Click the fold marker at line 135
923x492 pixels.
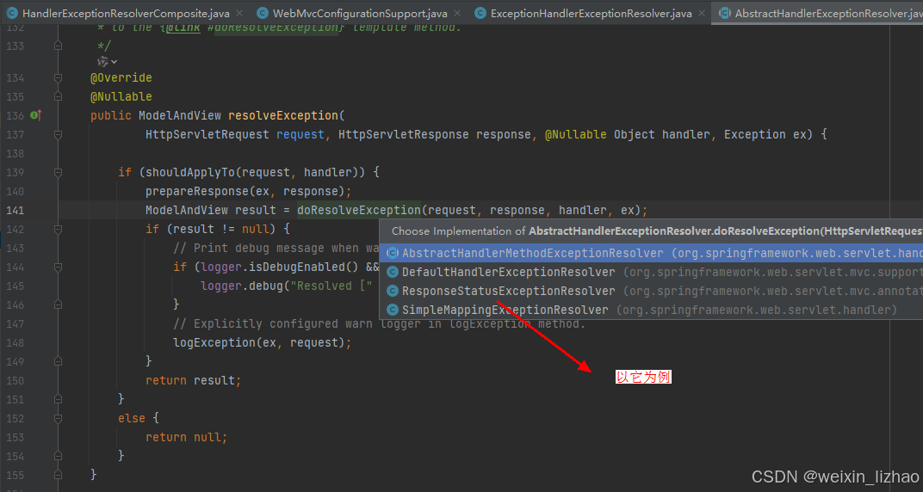tap(58, 96)
